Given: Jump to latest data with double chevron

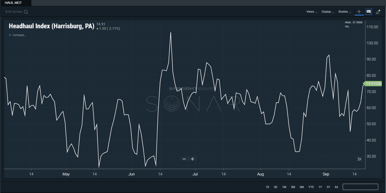Looking at the screenshot, I should [x=359, y=159].
